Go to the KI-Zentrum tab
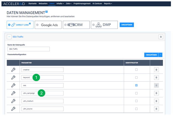Screen dimensions: 173x117 point(98,4)
